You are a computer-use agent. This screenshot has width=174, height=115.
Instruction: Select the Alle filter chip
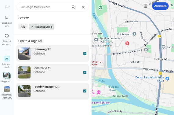[23, 27]
